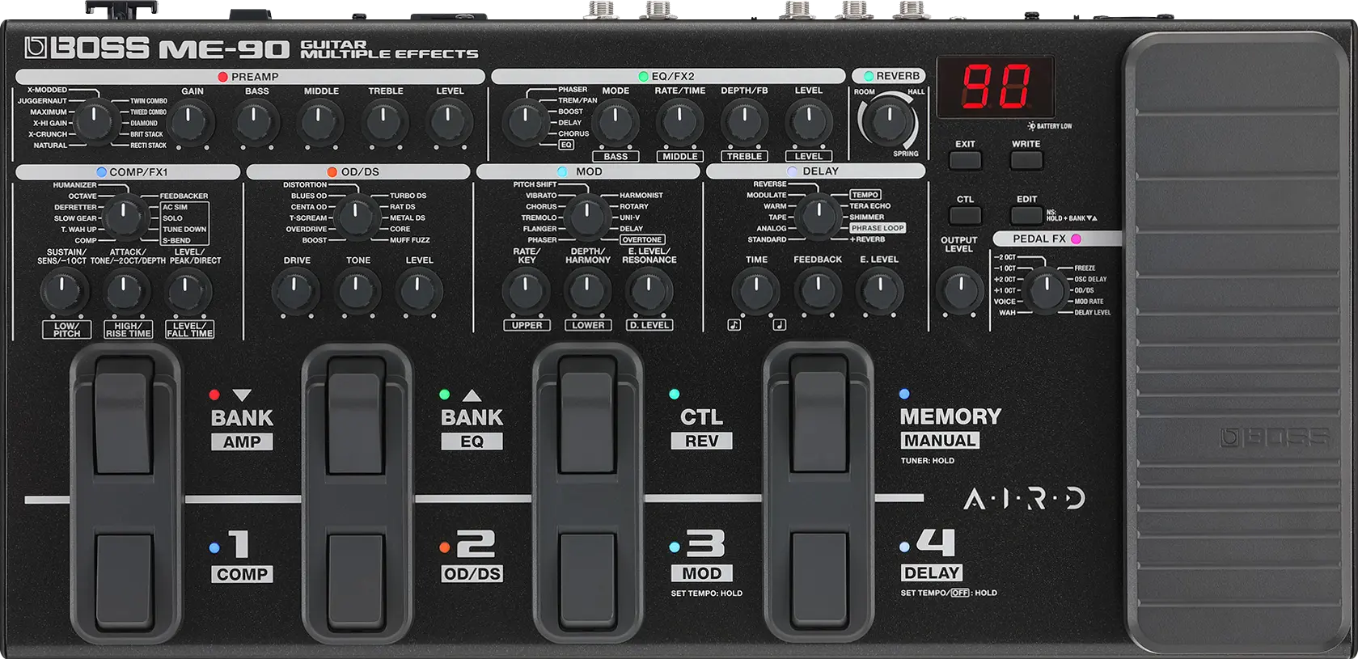Click the RATE/TIME knob in EQ/FX2
The width and height of the screenshot is (1358, 659).
click(680, 122)
